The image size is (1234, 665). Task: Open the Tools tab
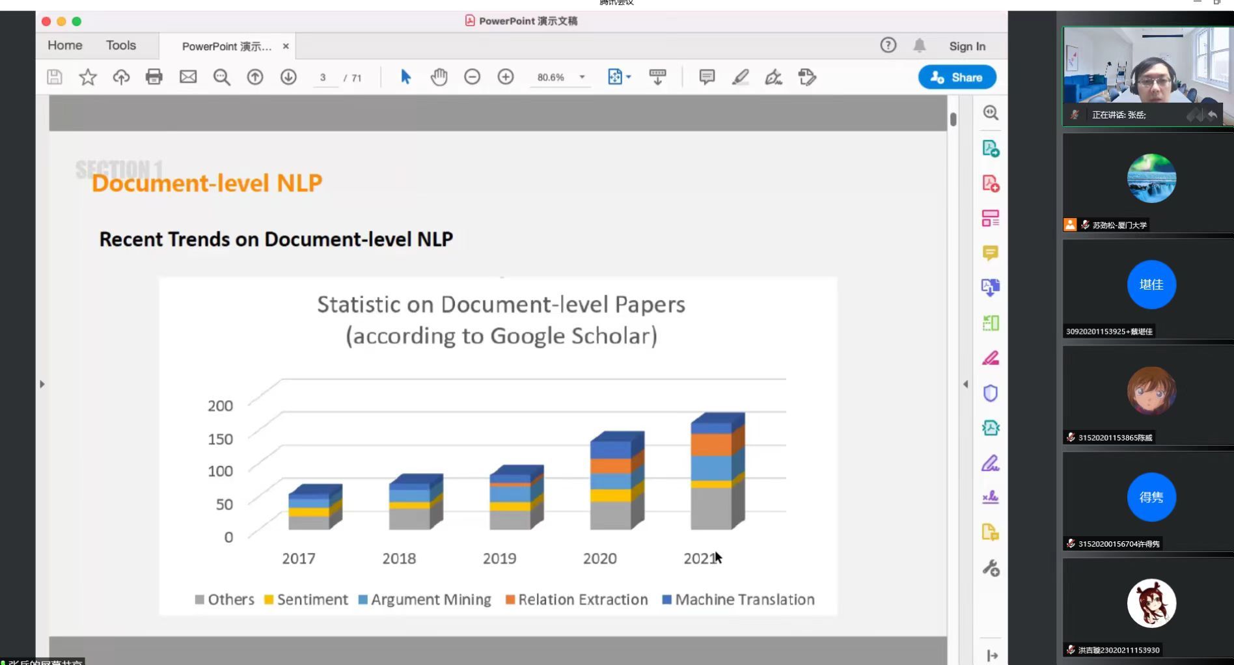click(x=121, y=46)
